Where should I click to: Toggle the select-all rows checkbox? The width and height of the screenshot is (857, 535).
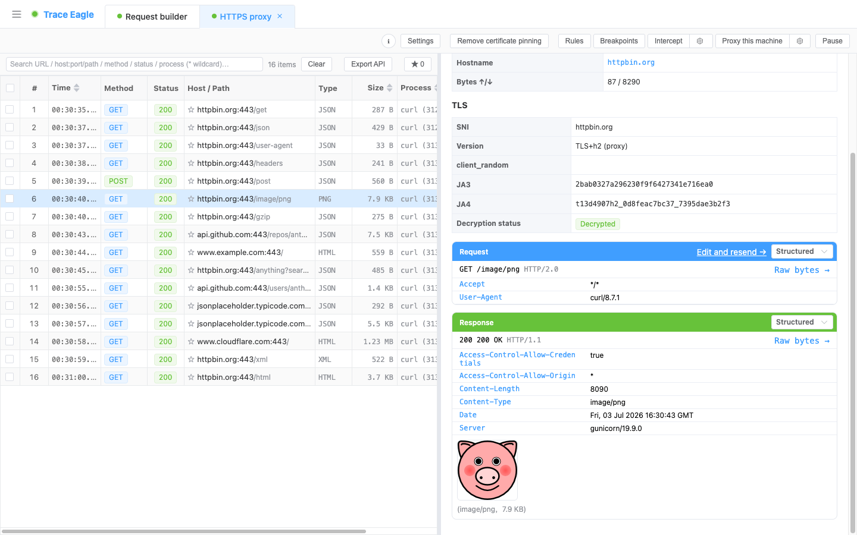click(10, 88)
